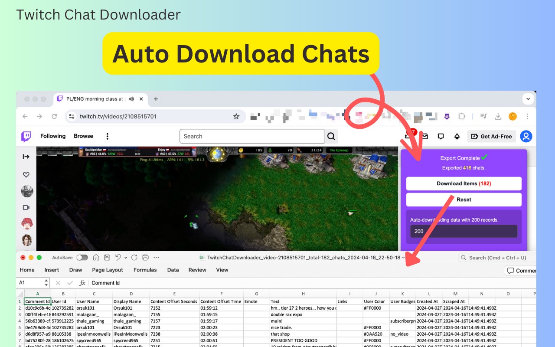555x347 pixels.
Task: Open the Data ribbon tab
Action: [x=173, y=270]
